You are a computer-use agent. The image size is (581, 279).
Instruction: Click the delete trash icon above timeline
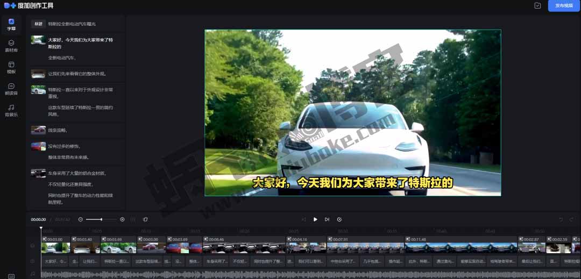click(x=145, y=219)
